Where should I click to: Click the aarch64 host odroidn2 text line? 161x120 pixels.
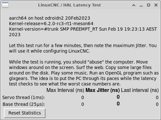pyautogui.click(x=50, y=18)
